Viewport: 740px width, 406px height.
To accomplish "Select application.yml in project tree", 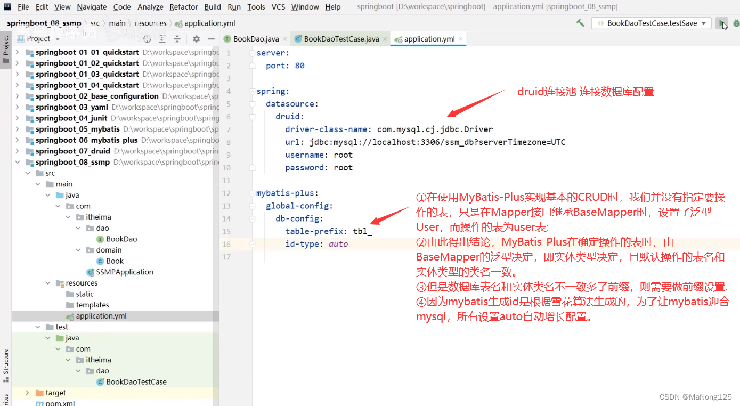I will tap(101, 316).
